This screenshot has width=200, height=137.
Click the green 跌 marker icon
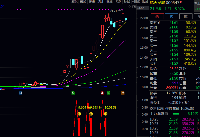point(73,93)
